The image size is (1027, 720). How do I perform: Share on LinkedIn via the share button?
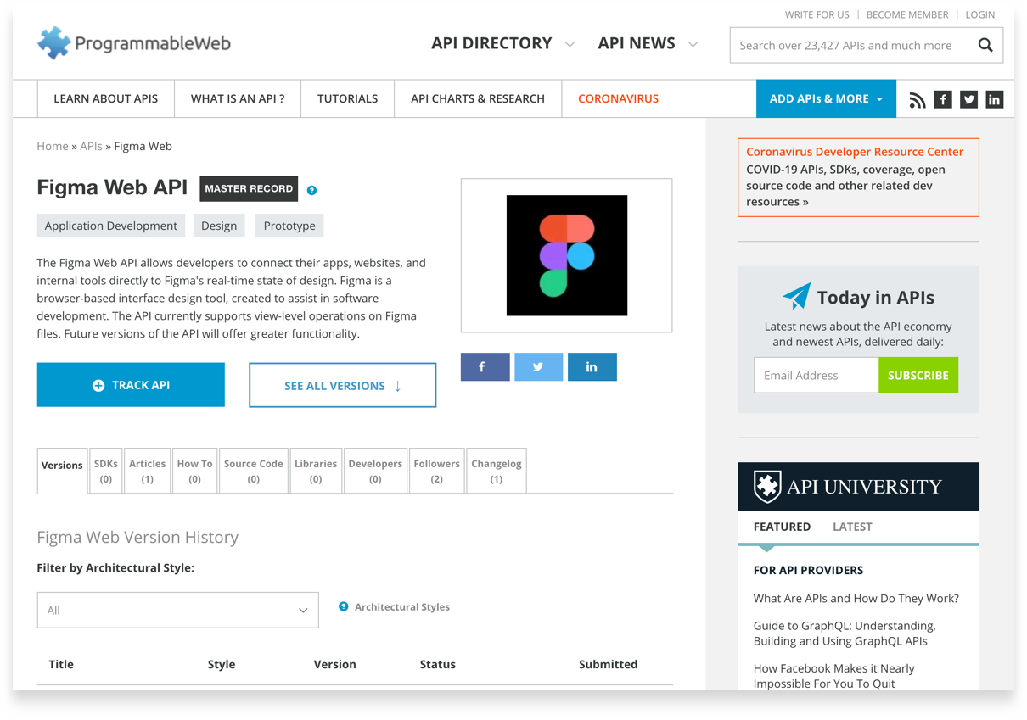click(x=592, y=367)
